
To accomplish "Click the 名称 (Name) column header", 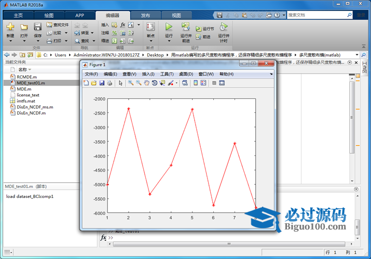I will [23, 69].
